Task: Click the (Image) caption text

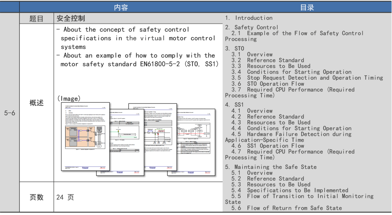Action: [x=69, y=98]
